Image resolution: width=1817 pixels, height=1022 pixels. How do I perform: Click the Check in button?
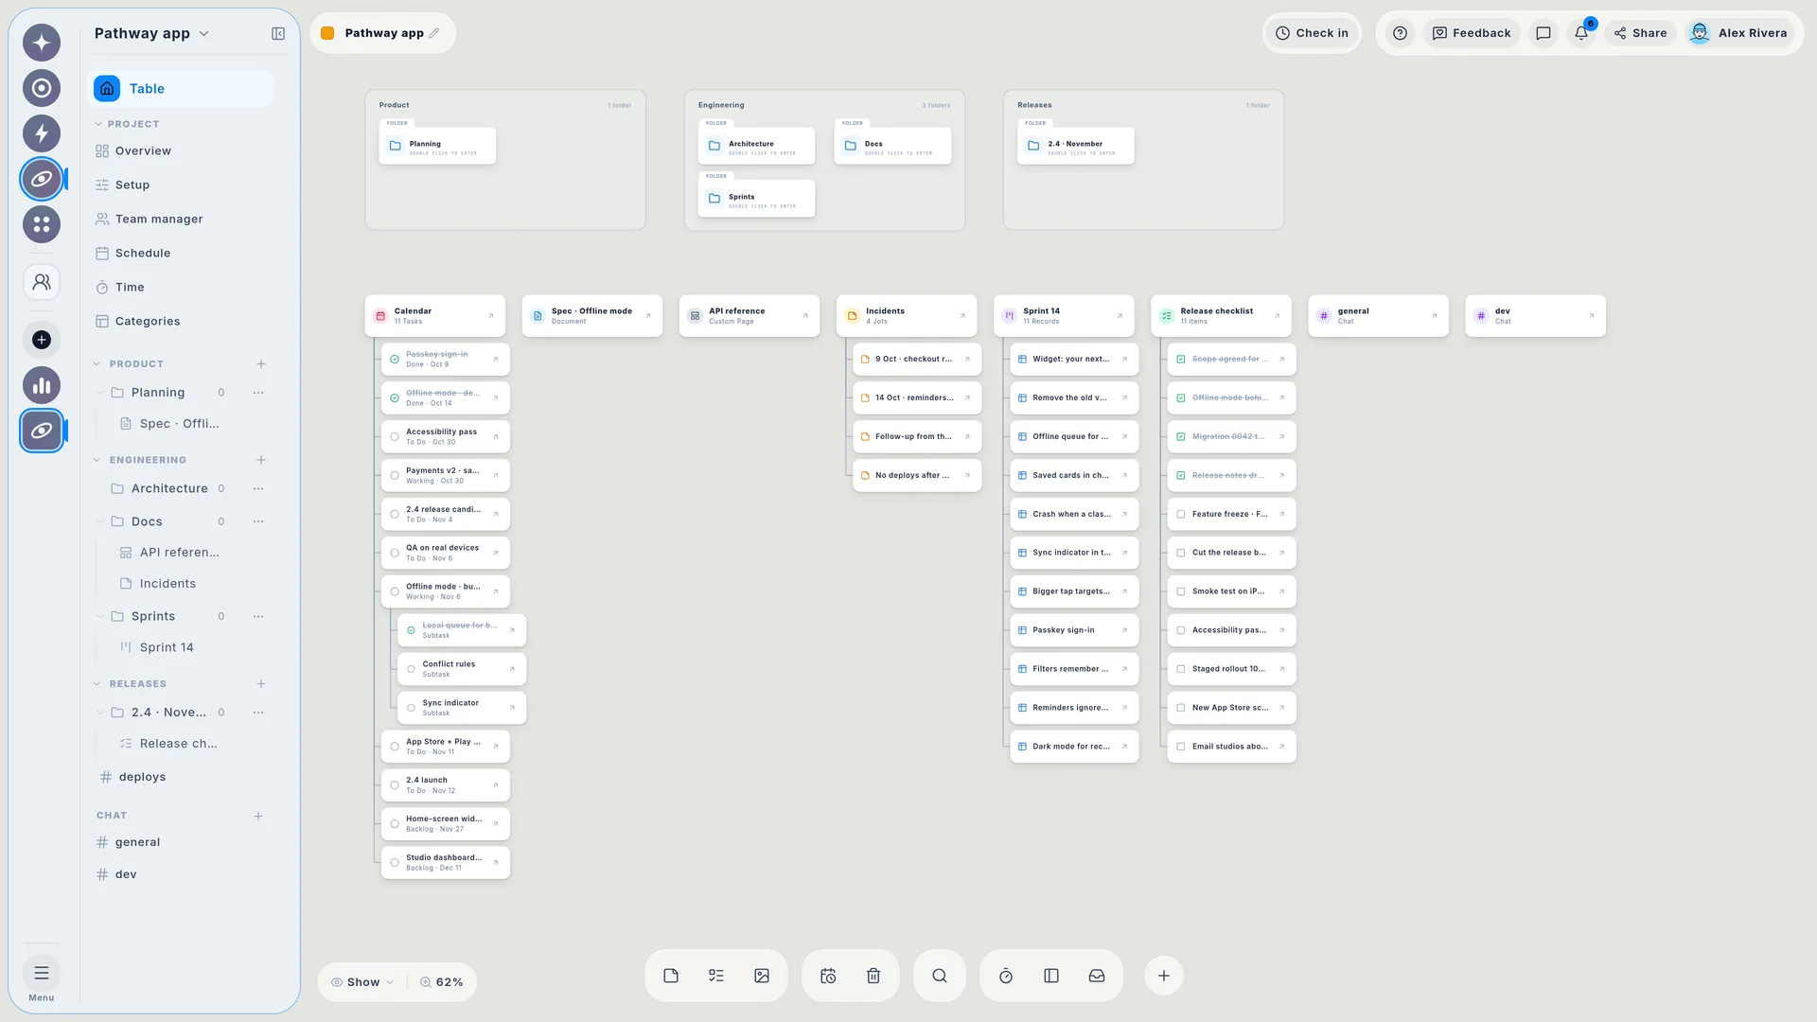click(x=1312, y=33)
